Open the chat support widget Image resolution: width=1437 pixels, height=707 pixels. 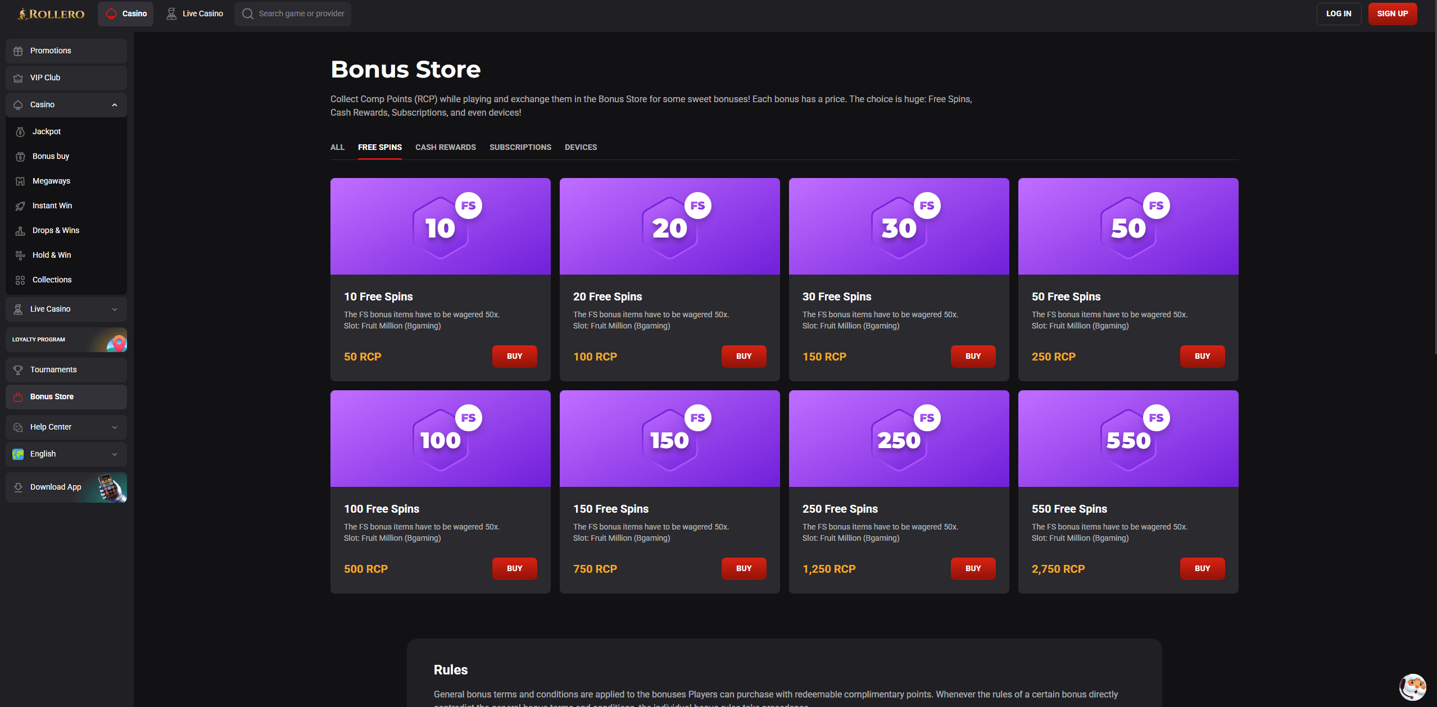(x=1411, y=686)
